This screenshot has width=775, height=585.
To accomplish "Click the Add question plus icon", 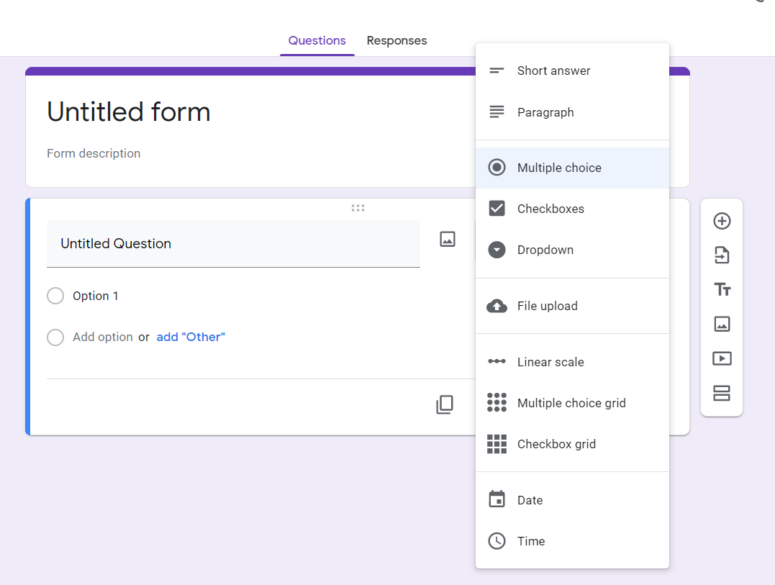I will 722,221.
